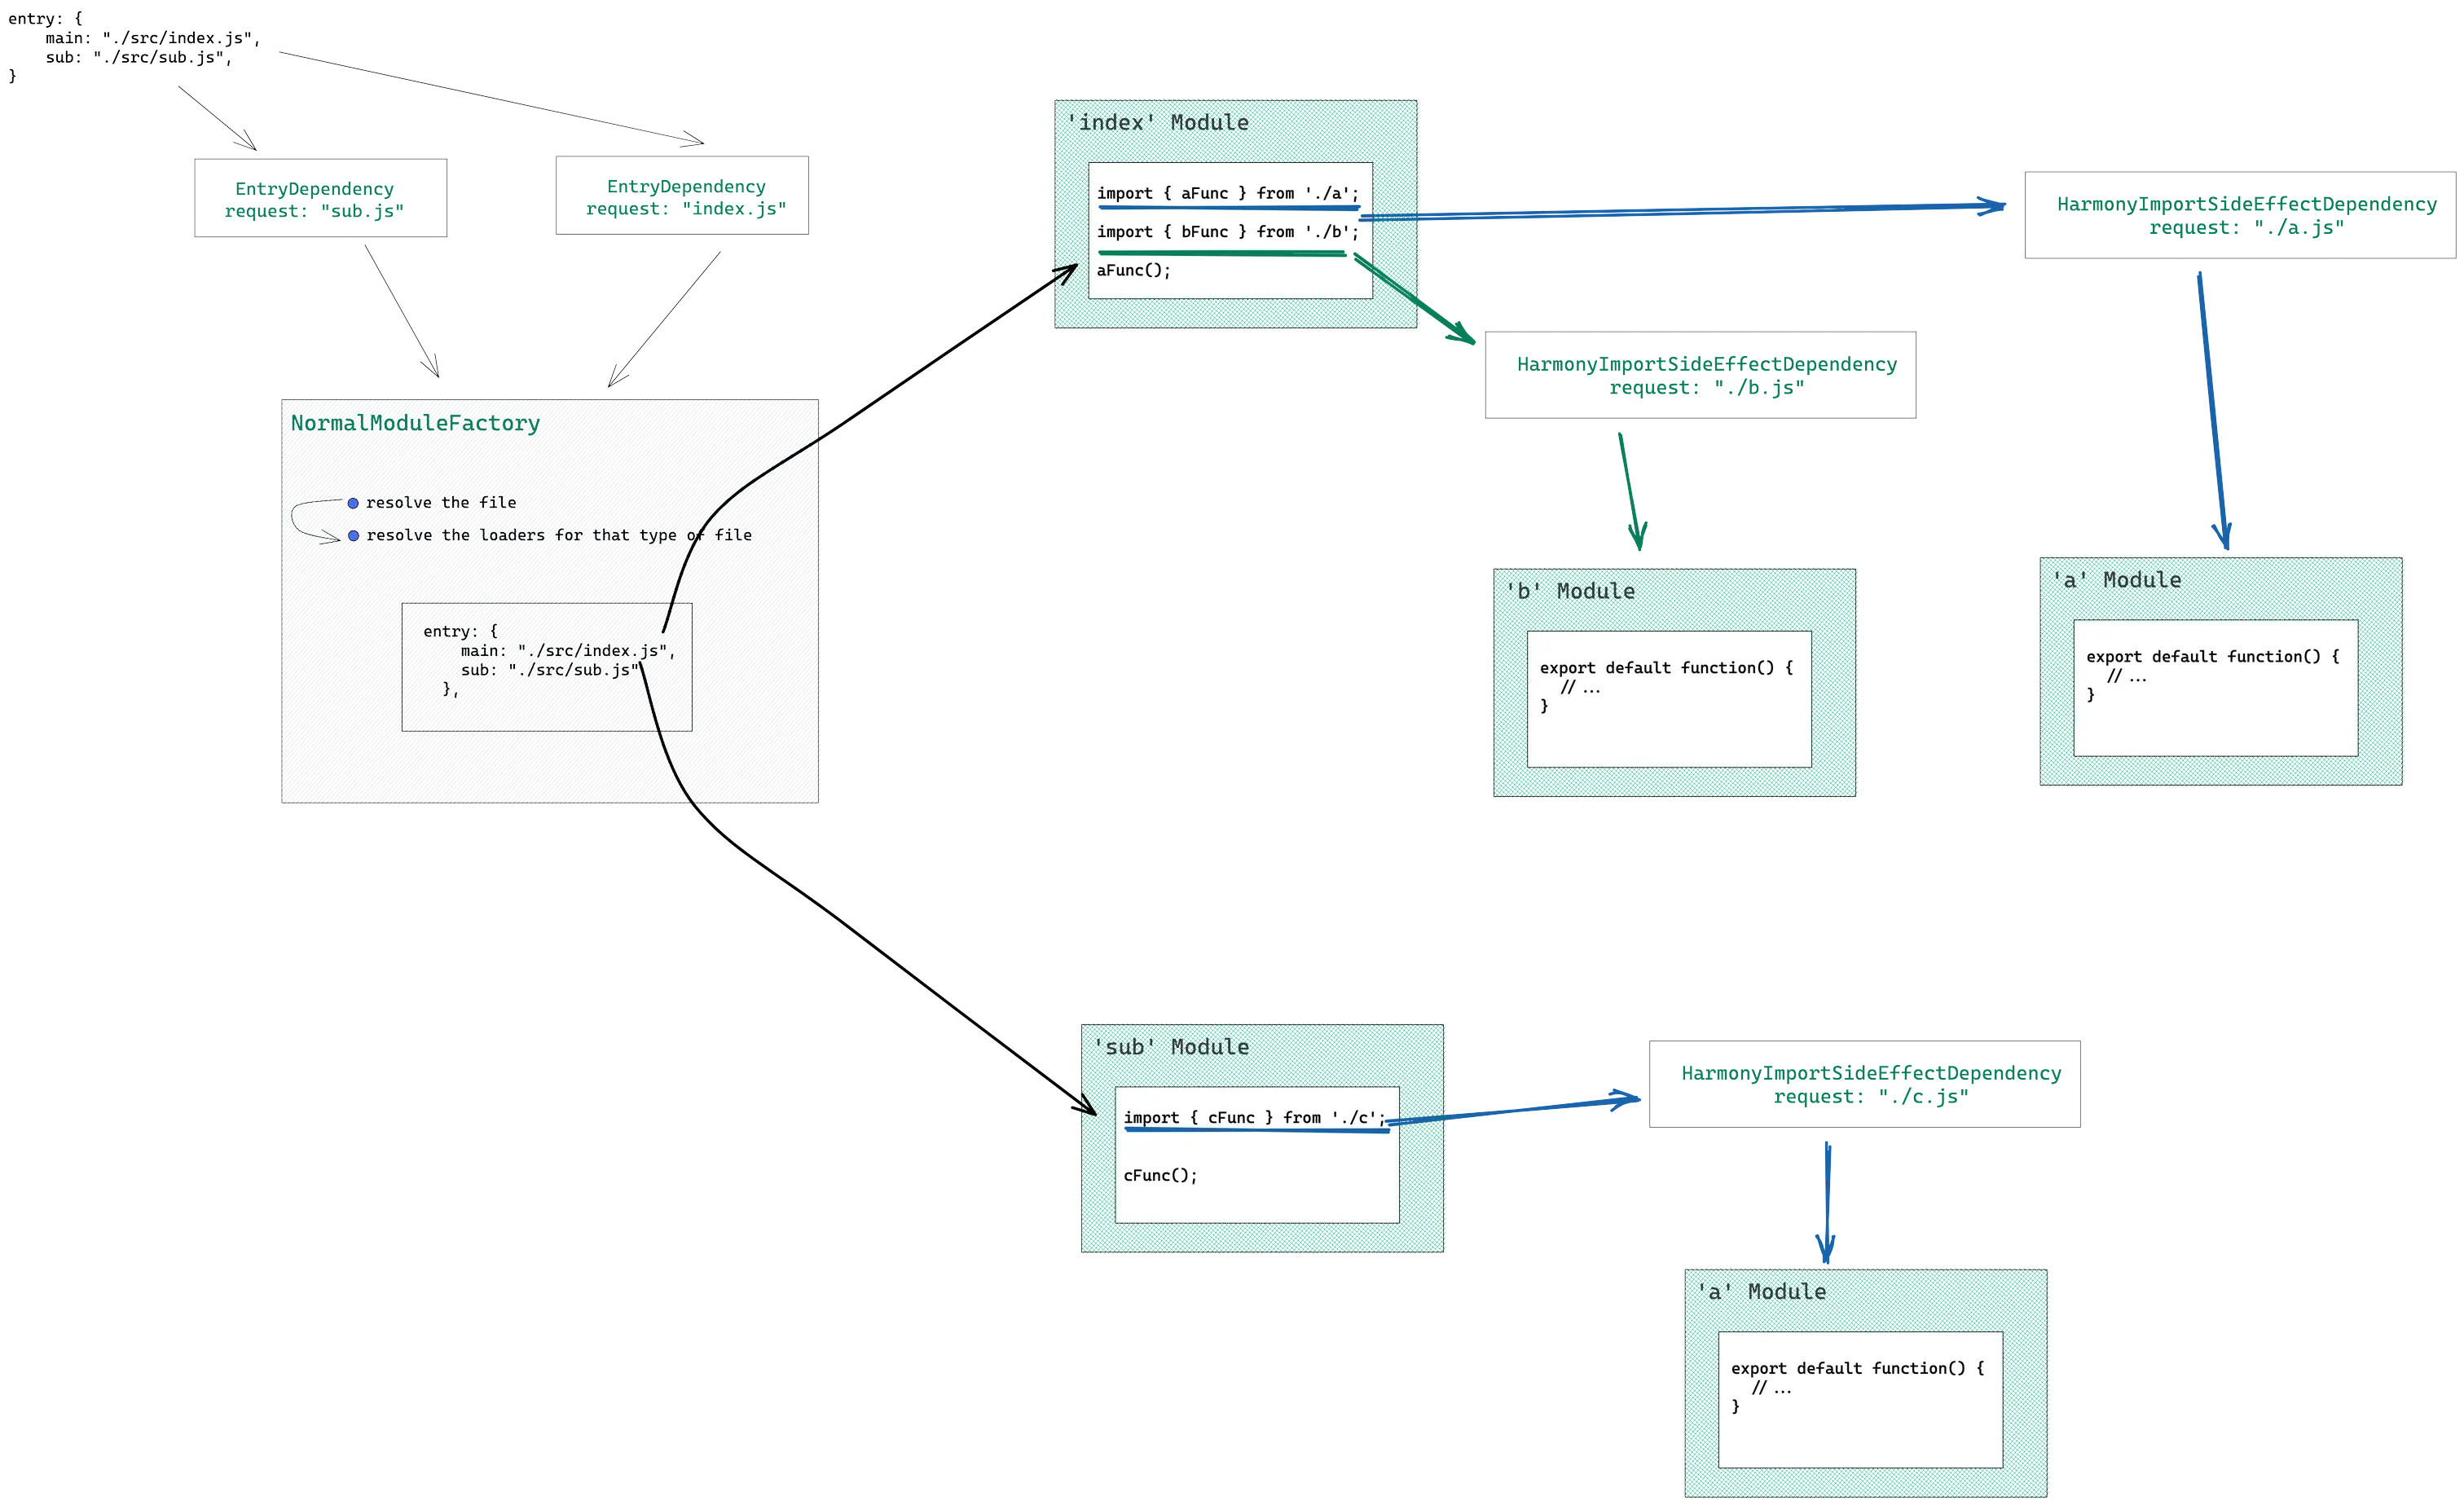
Task: Click the line "import { bFunc } from './b';"
Action: [1228, 232]
